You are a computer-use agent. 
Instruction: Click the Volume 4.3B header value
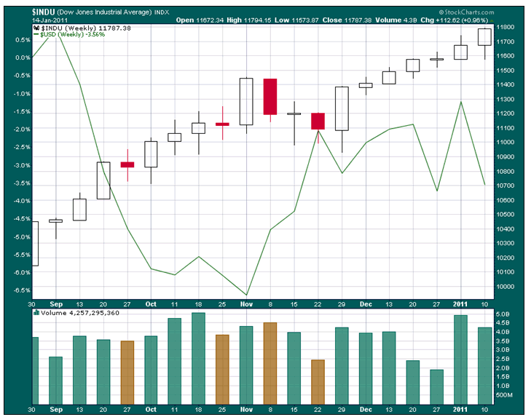pyautogui.click(x=396, y=20)
